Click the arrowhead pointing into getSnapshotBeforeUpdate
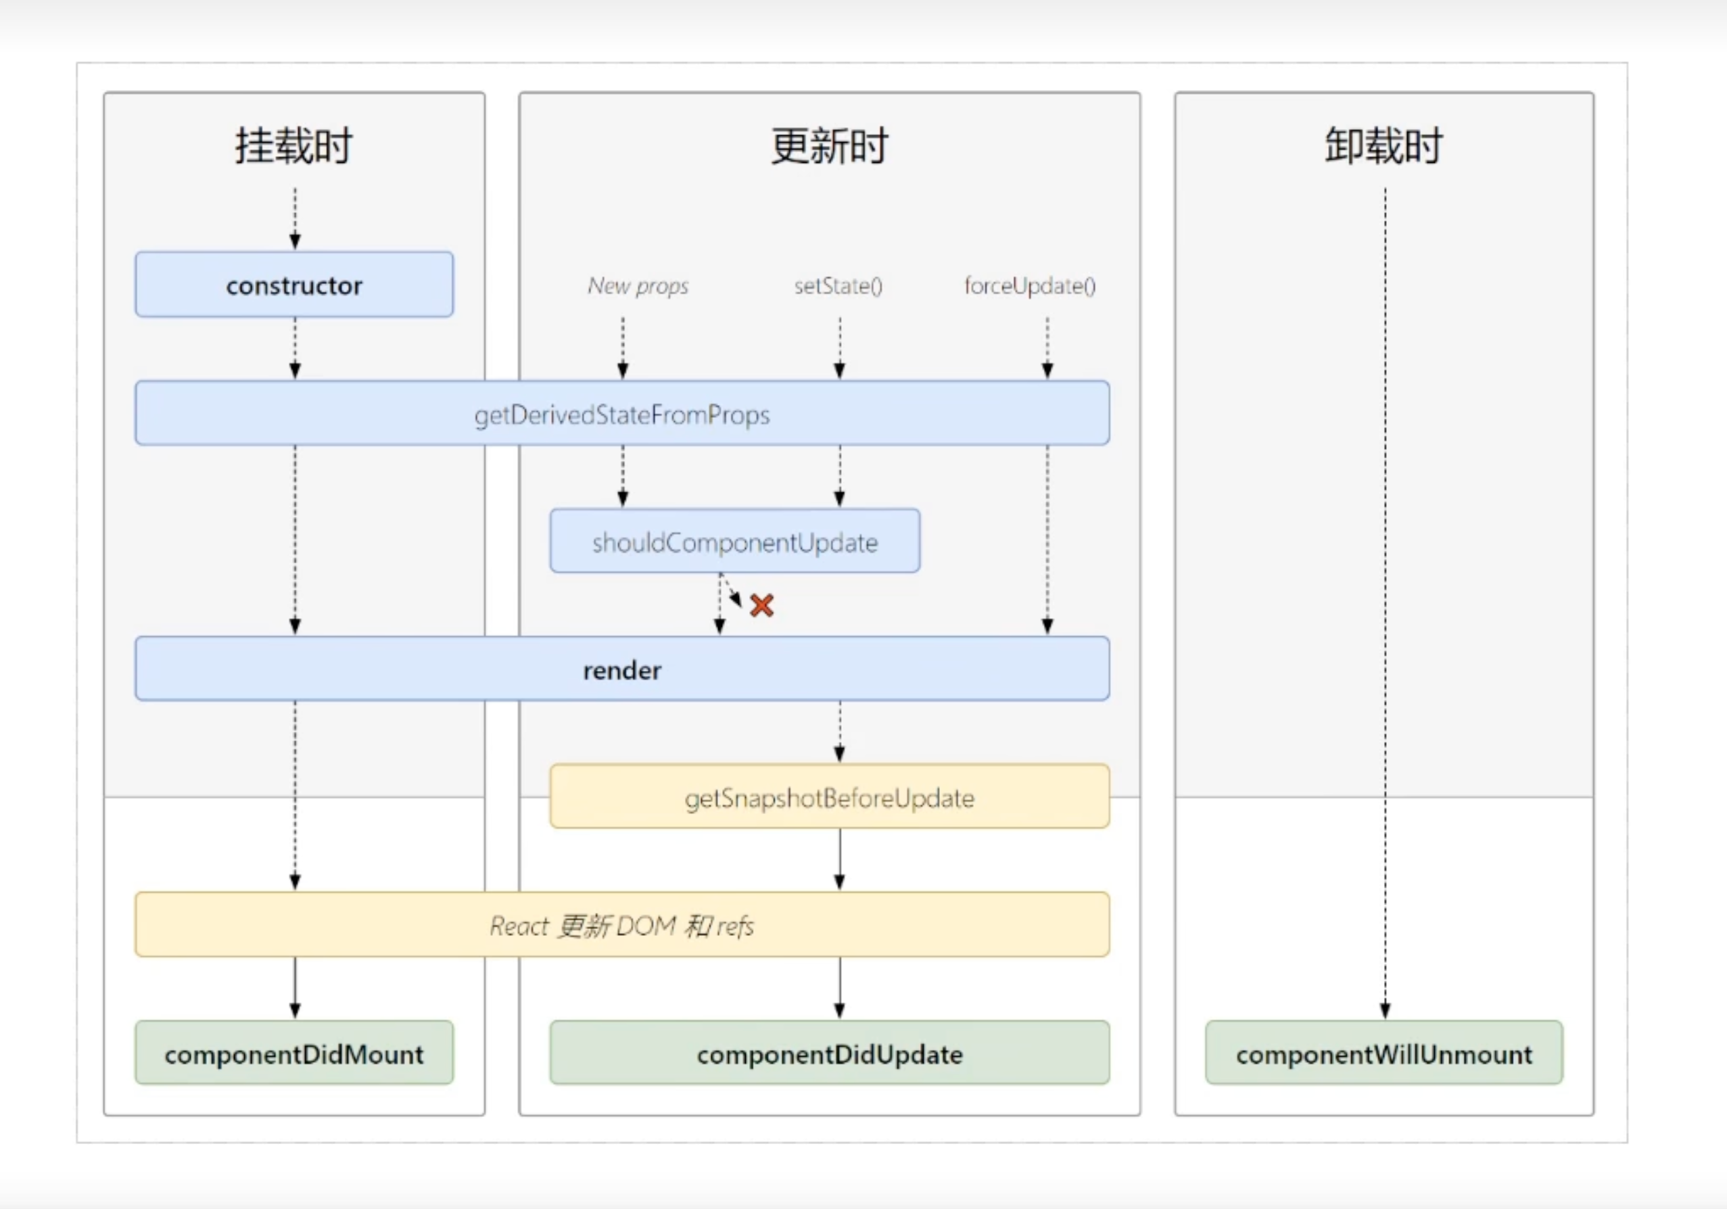This screenshot has height=1209, width=1727. 839,754
